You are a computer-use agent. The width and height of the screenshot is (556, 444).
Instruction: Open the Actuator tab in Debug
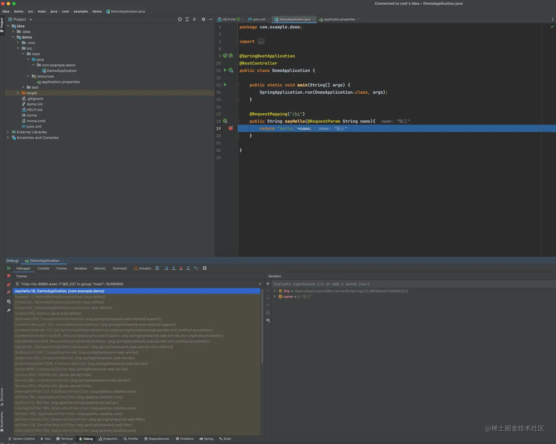click(x=143, y=268)
